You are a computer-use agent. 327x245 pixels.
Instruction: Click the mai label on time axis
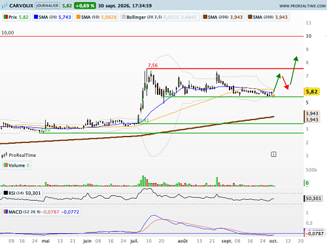point(45,241)
